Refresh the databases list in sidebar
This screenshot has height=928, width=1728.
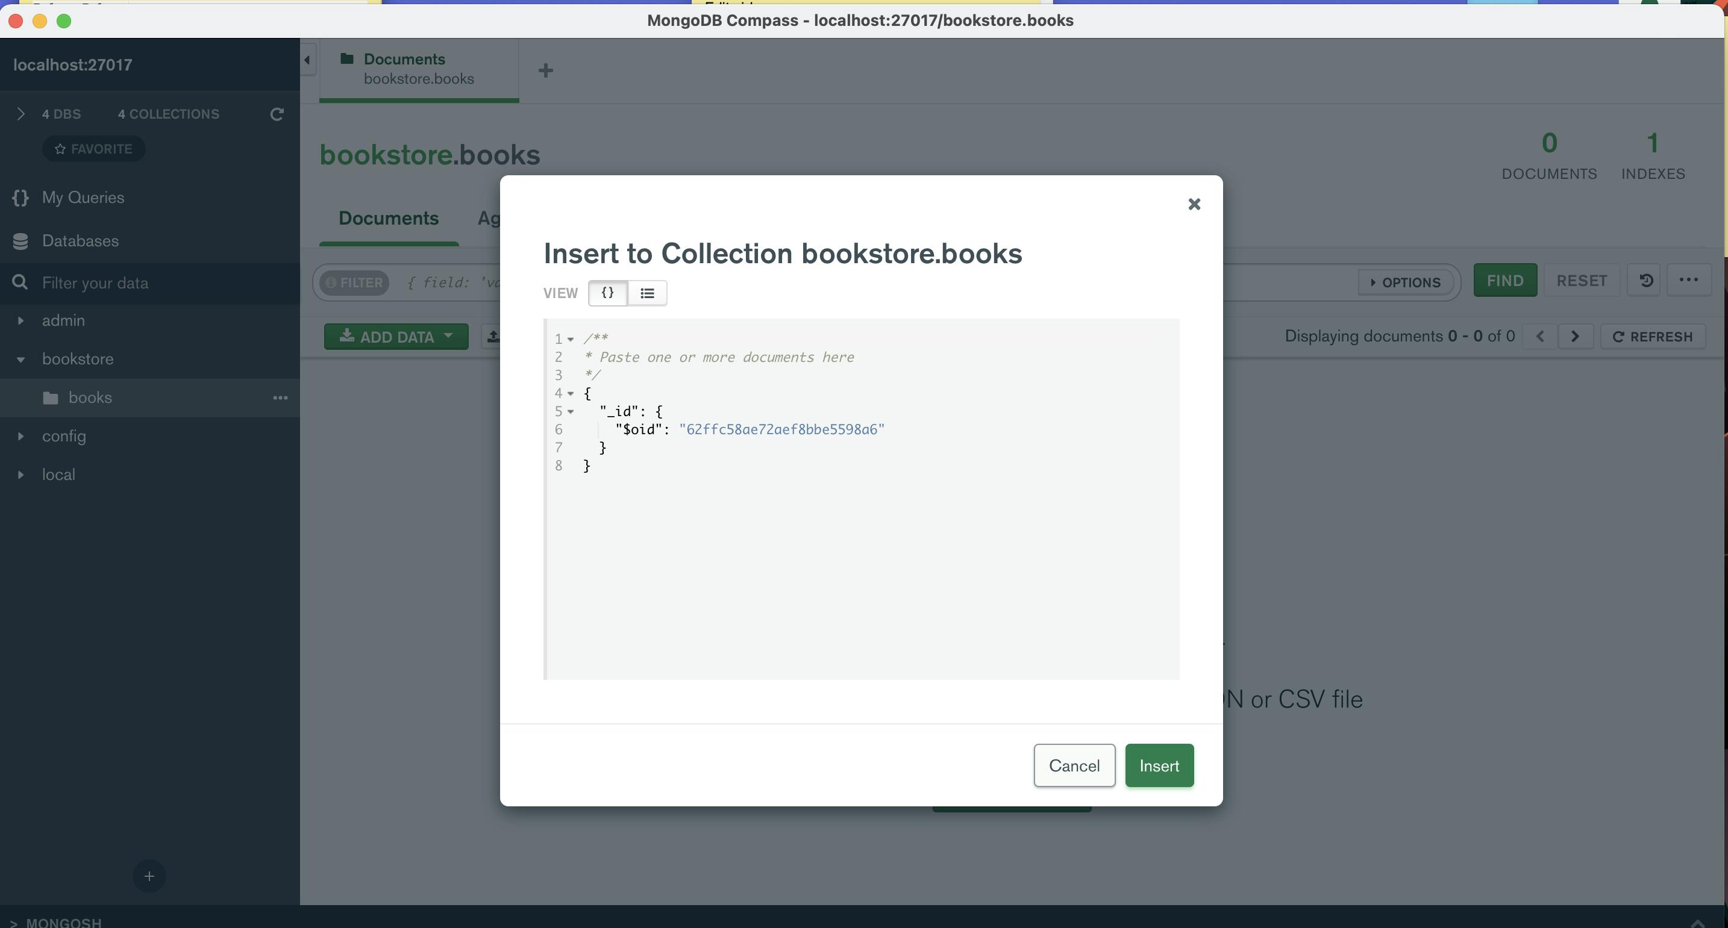[x=277, y=114]
